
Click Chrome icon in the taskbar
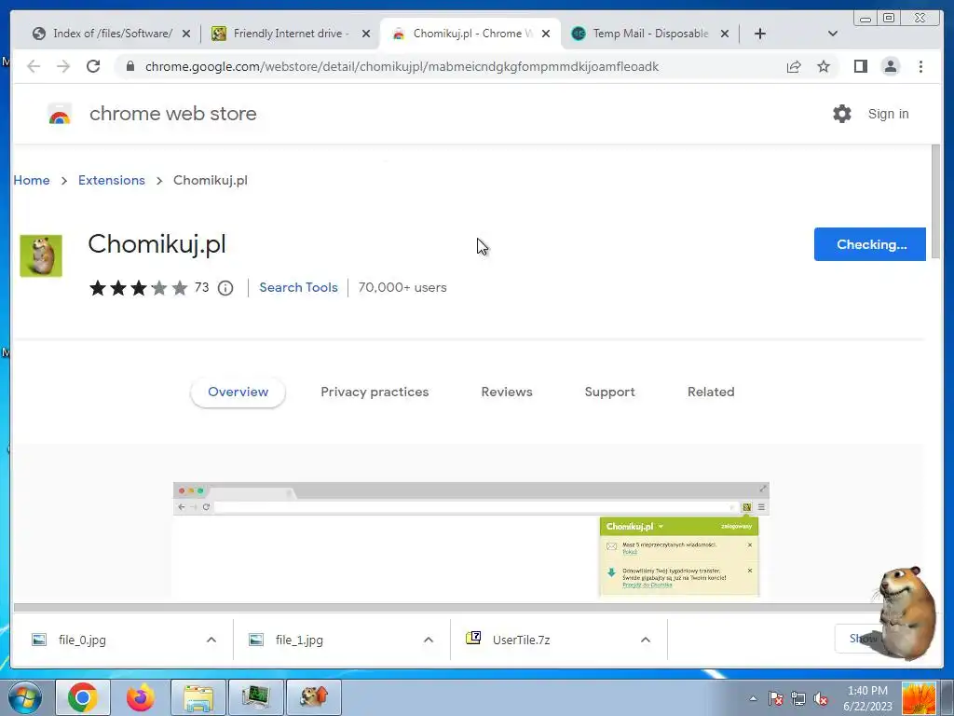(83, 697)
